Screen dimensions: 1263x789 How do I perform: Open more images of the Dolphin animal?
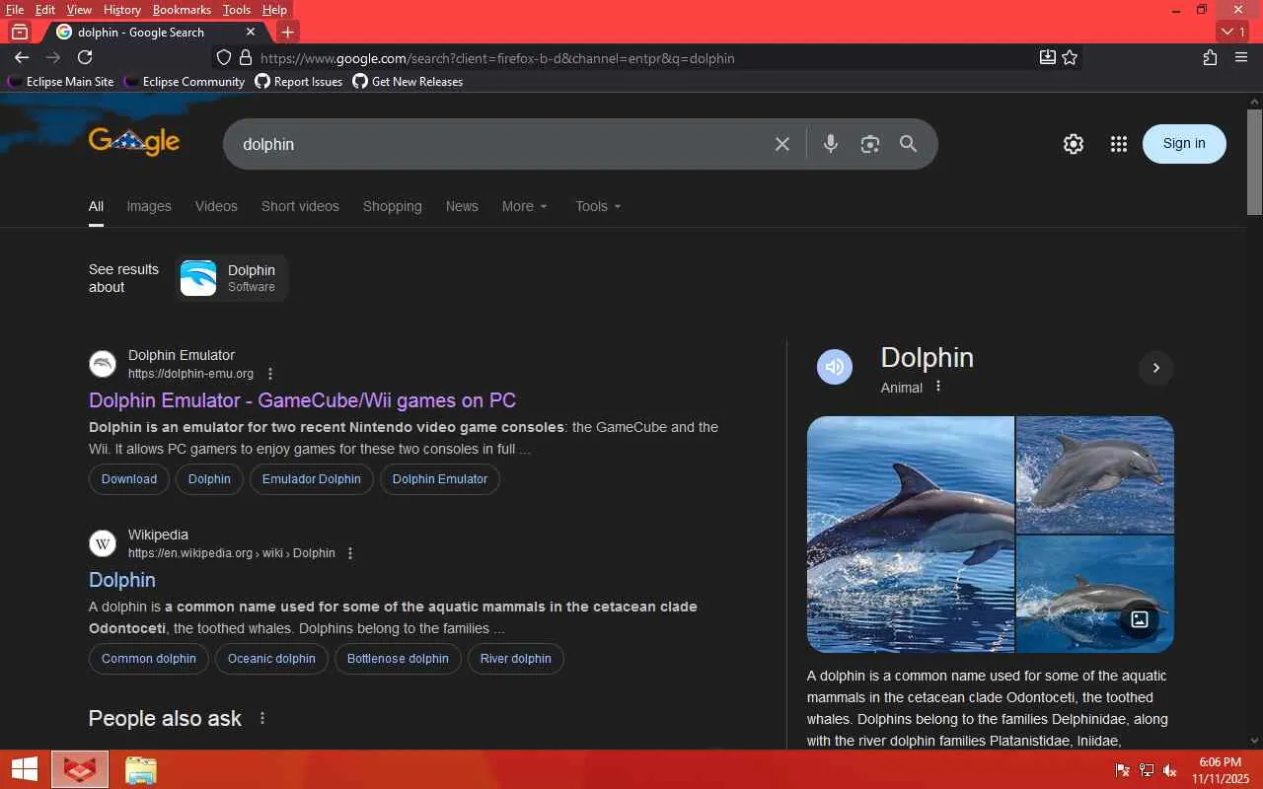[x=1140, y=619]
